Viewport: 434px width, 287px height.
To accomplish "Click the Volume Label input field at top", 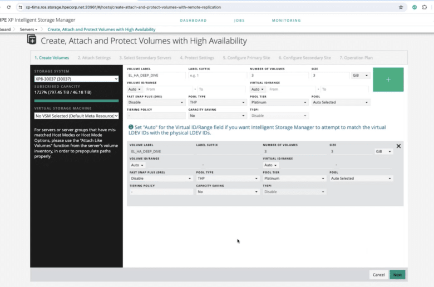I will pyautogui.click(x=156, y=75).
